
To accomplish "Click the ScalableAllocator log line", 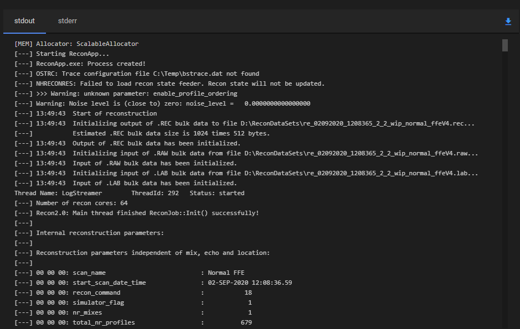I will (x=76, y=44).
